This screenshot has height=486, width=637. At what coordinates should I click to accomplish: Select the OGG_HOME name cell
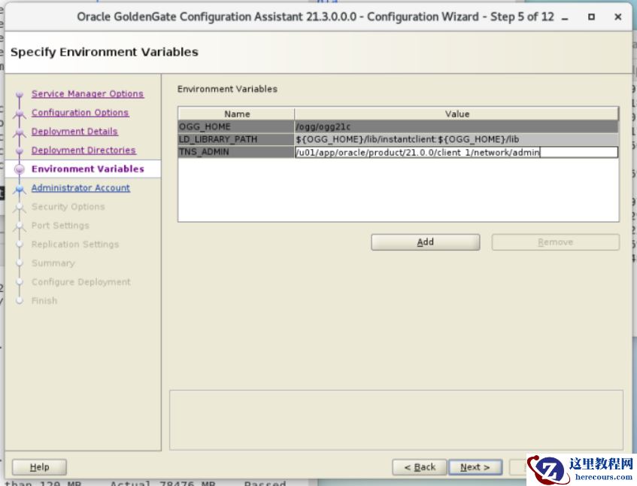(236, 127)
